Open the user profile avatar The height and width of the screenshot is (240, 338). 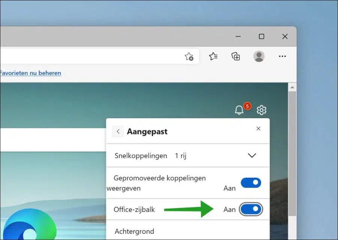pos(259,56)
